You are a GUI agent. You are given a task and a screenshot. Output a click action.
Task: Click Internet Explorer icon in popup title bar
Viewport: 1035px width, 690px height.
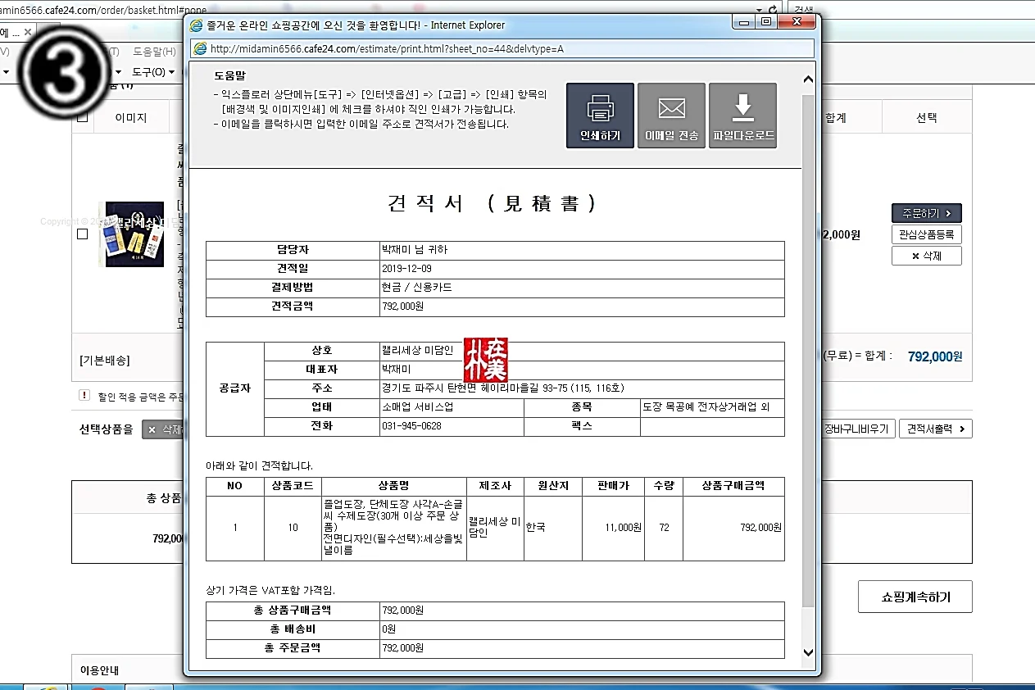coord(197,25)
